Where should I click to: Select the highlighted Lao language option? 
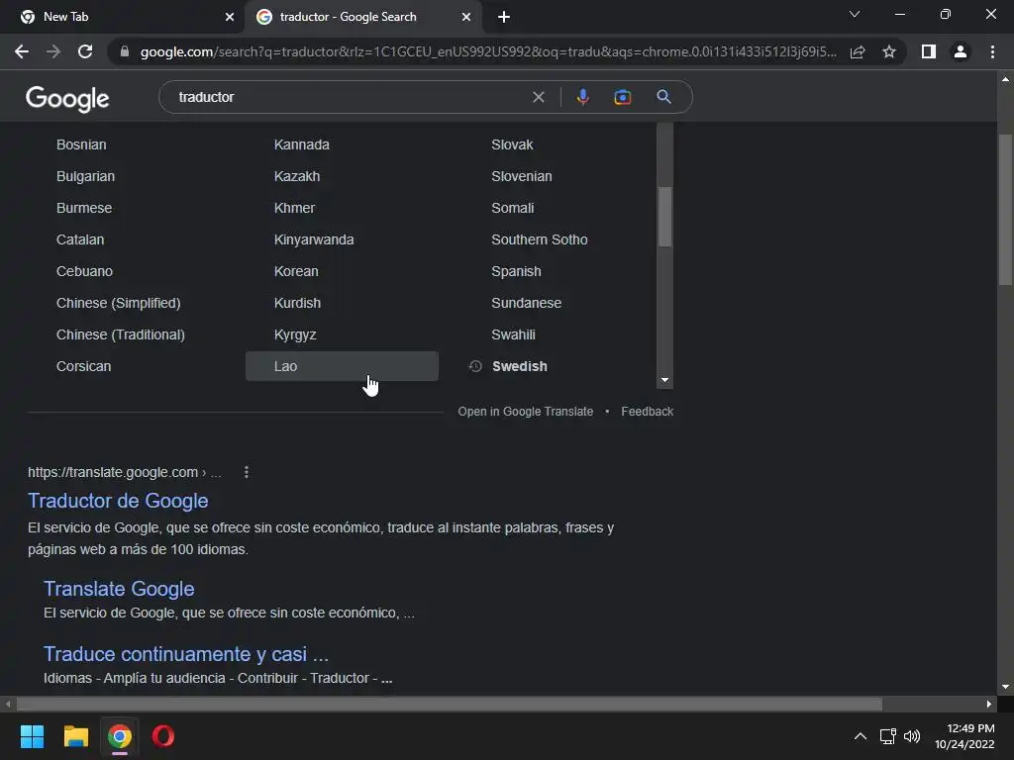tap(342, 366)
